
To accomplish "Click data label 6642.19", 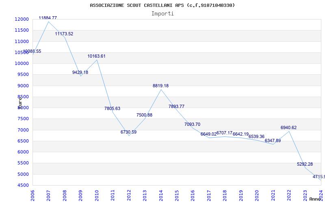I will [240, 134].
